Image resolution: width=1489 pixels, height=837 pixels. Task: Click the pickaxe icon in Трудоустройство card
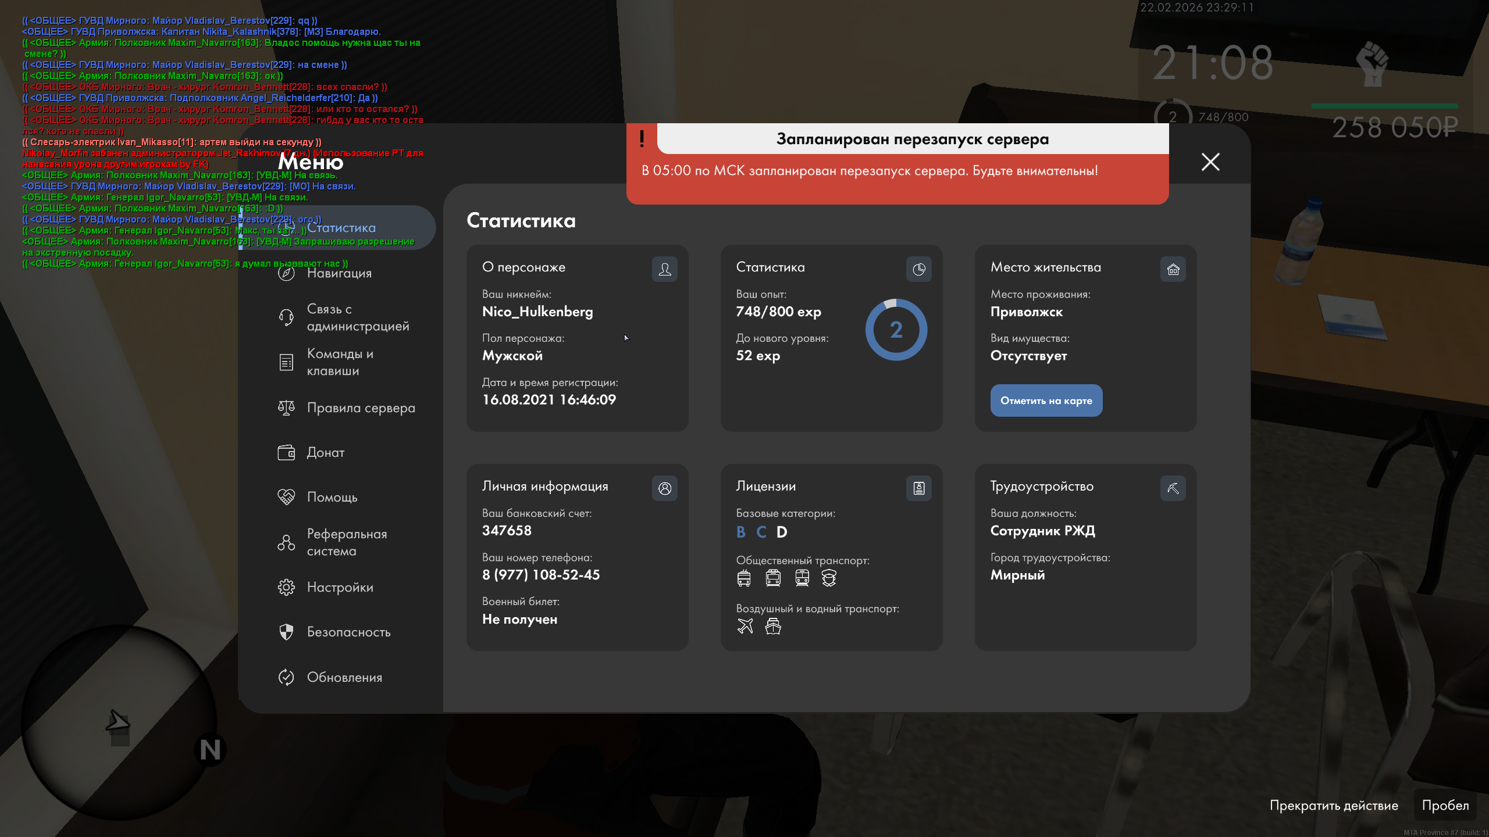click(x=1173, y=488)
